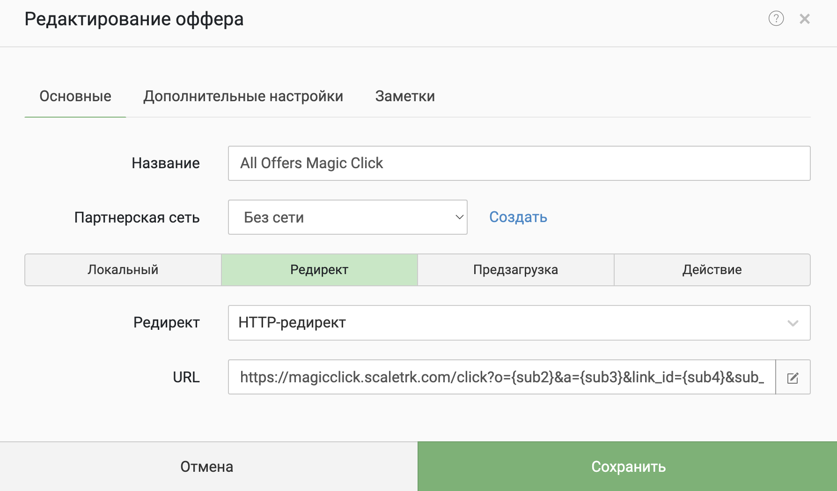Switch offer type to Предзагрузка

tap(515, 270)
